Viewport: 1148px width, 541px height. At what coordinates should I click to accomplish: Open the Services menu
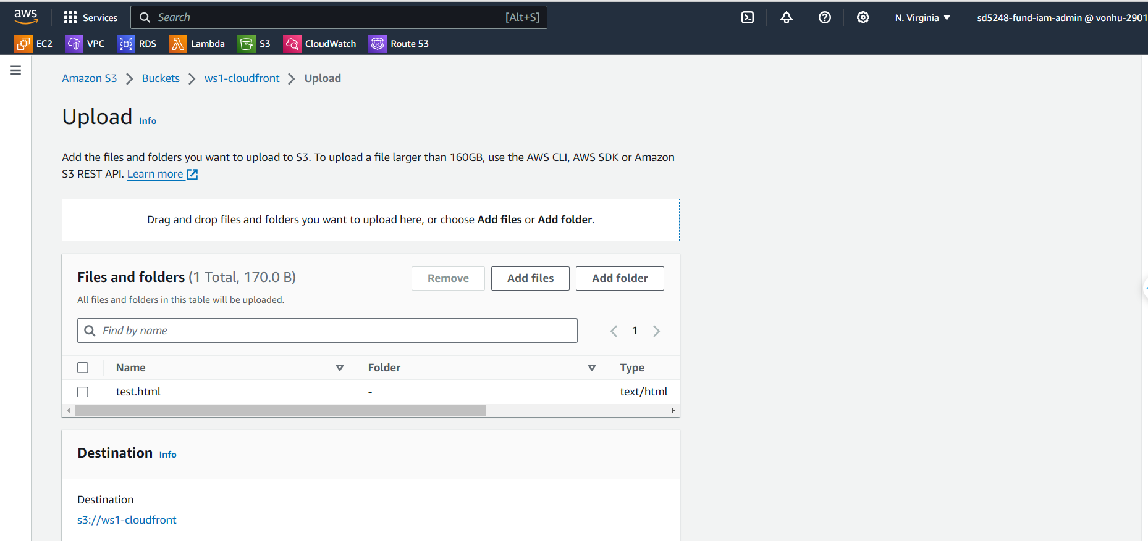click(x=91, y=17)
